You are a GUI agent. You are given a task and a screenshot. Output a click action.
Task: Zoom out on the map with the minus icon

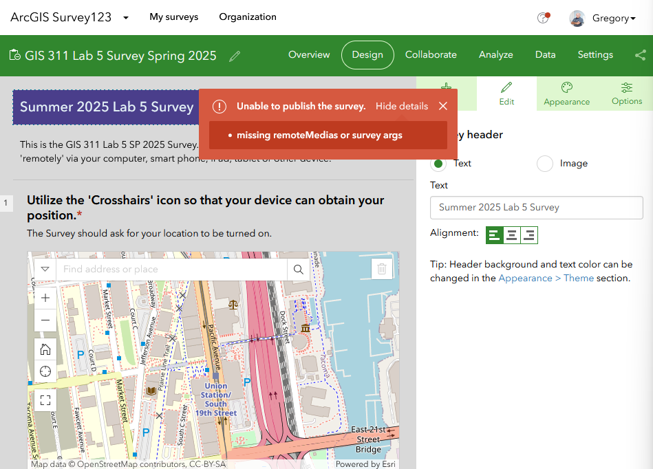(x=45, y=320)
